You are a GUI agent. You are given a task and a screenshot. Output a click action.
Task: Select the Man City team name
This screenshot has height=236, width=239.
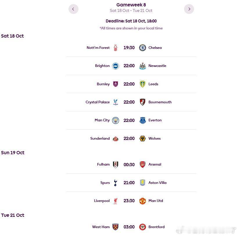point(102,120)
